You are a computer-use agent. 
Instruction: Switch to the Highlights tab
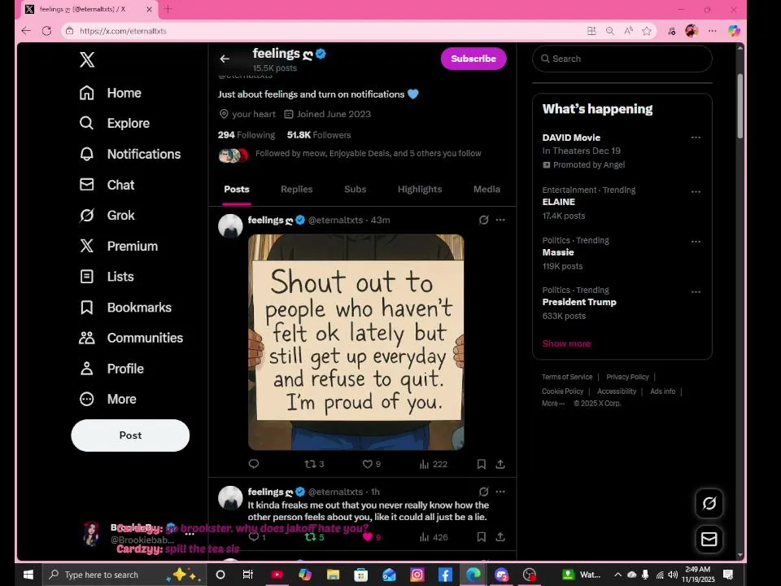[x=420, y=190]
